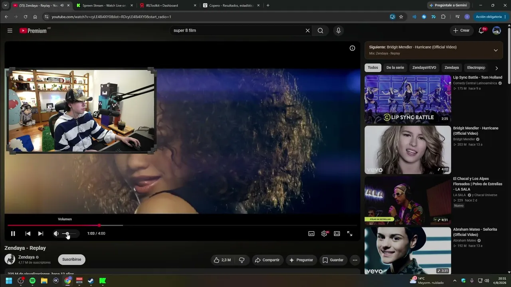Open Bridgit Mendler Hurricane thumbnail
Image resolution: width=511 pixels, height=287 pixels.
coord(408,150)
